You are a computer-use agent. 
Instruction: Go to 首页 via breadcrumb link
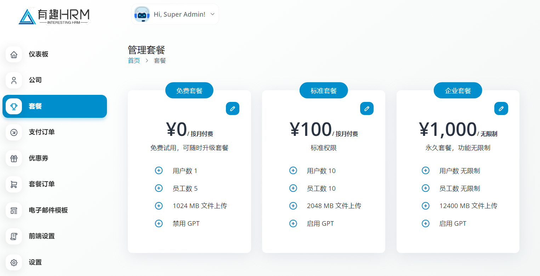point(134,61)
